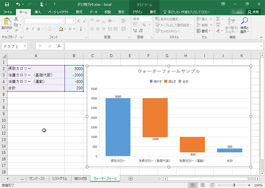The height and width of the screenshot is (188, 265).
Task: Select the 箱ひげ図 sheet tab
Action: click(x=80, y=178)
